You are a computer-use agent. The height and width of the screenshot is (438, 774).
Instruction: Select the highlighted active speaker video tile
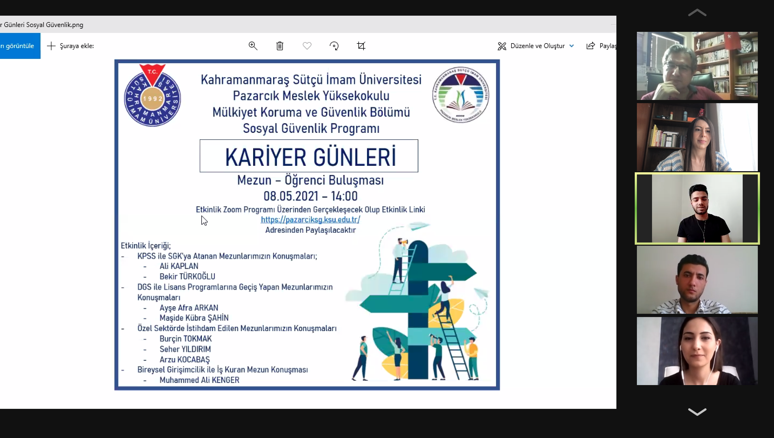(697, 208)
